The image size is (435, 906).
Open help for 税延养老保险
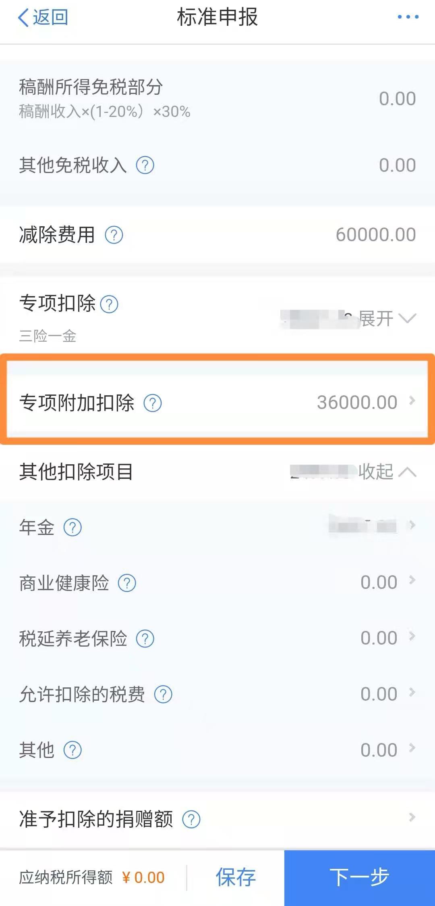[145, 639]
